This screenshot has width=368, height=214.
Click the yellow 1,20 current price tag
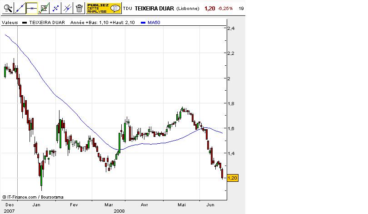tap(232, 178)
